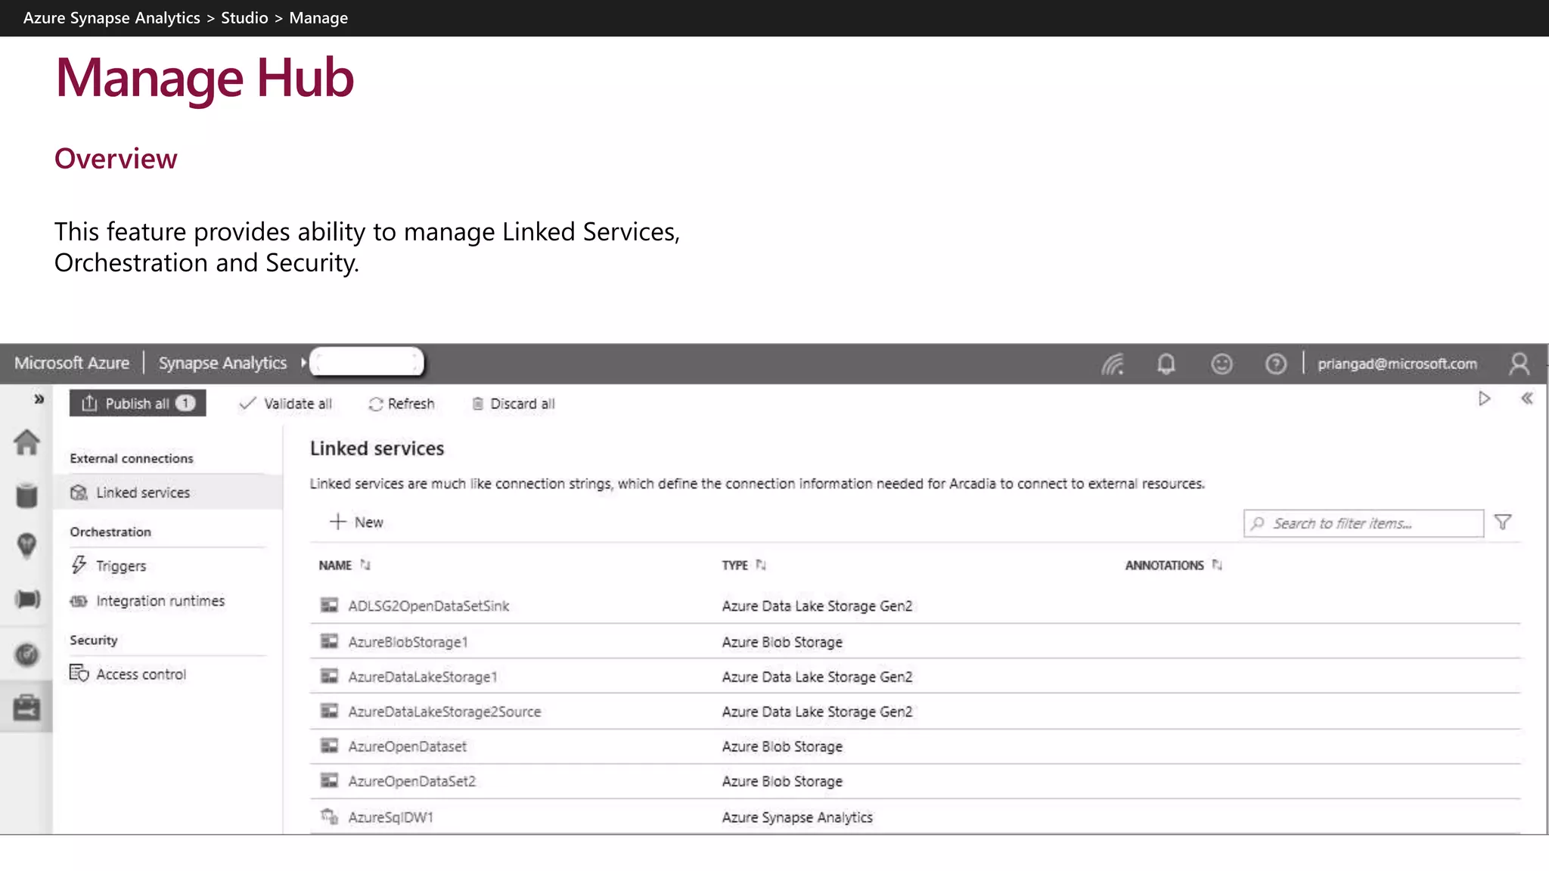Open the AzureDataLakeStorage2Source linked service
Image resolution: width=1549 pixels, height=871 pixels.
445,711
